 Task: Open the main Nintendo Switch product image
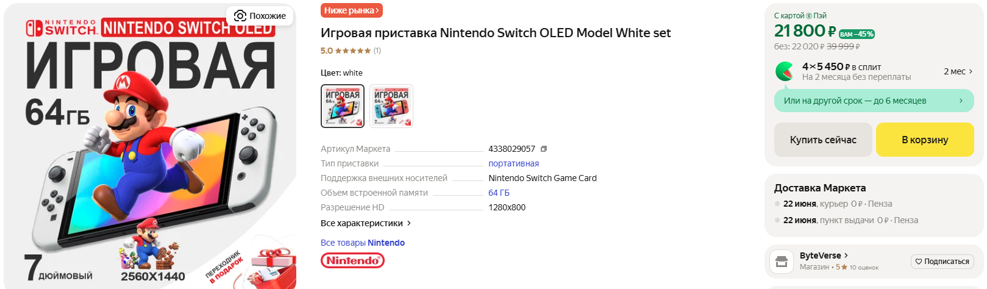[150, 146]
